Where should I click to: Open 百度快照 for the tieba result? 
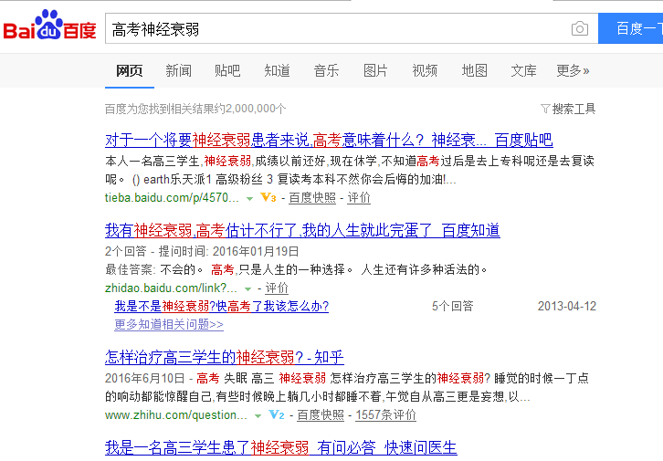coord(312,198)
